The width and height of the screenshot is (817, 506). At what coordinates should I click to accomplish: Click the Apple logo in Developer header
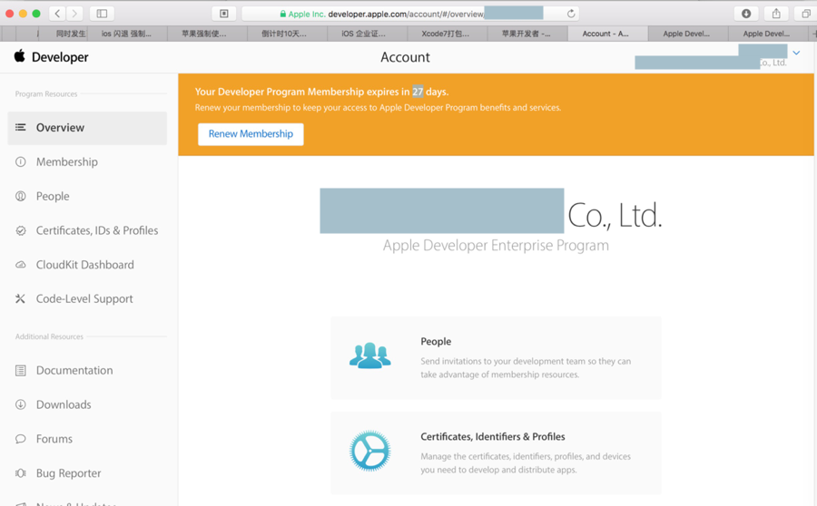click(x=19, y=55)
